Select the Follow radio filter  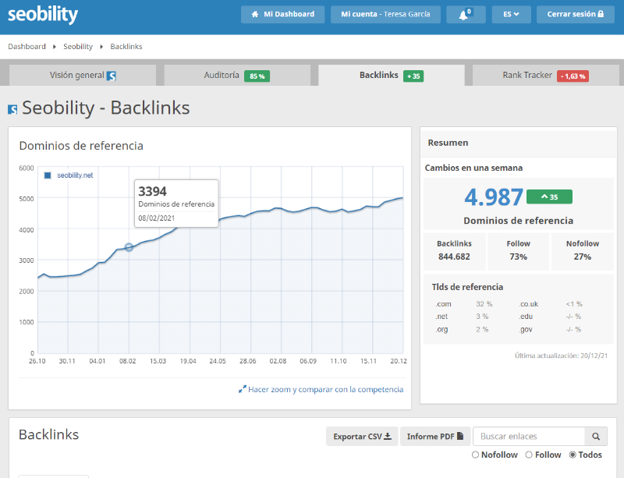point(529,455)
